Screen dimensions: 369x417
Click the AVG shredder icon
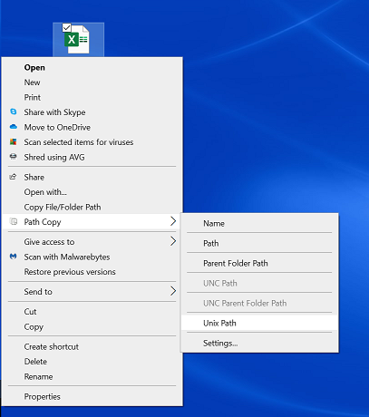tap(14, 157)
